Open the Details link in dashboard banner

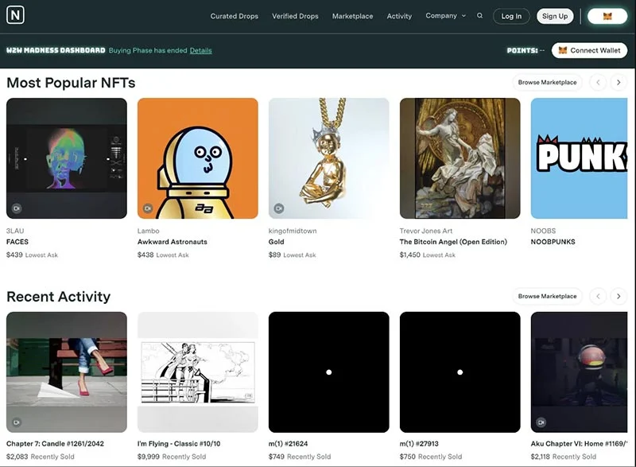point(201,51)
